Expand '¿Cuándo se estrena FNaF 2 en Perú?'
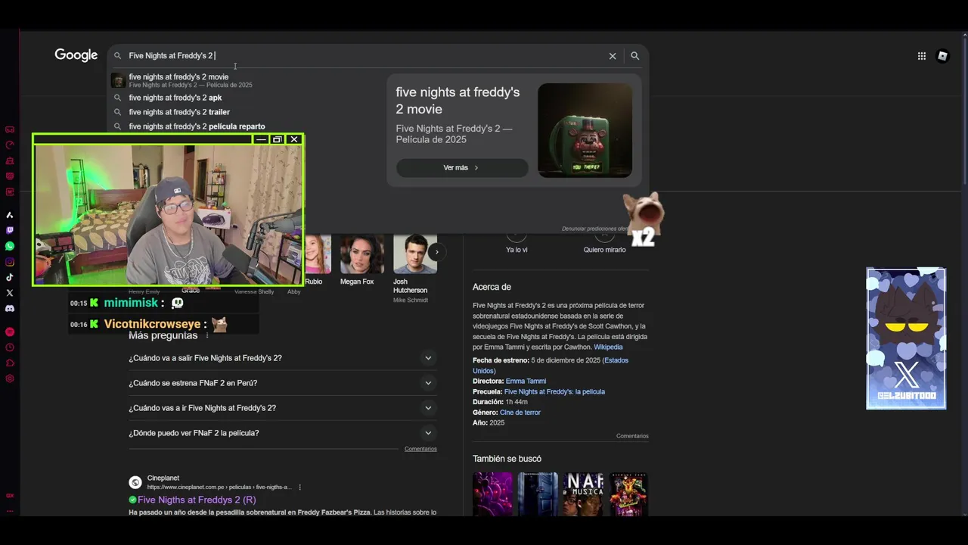Viewport: 968px width, 545px height. coord(282,383)
